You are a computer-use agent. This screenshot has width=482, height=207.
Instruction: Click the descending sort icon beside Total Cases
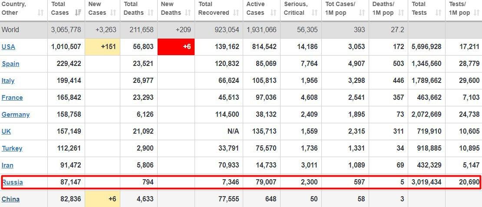click(x=78, y=13)
